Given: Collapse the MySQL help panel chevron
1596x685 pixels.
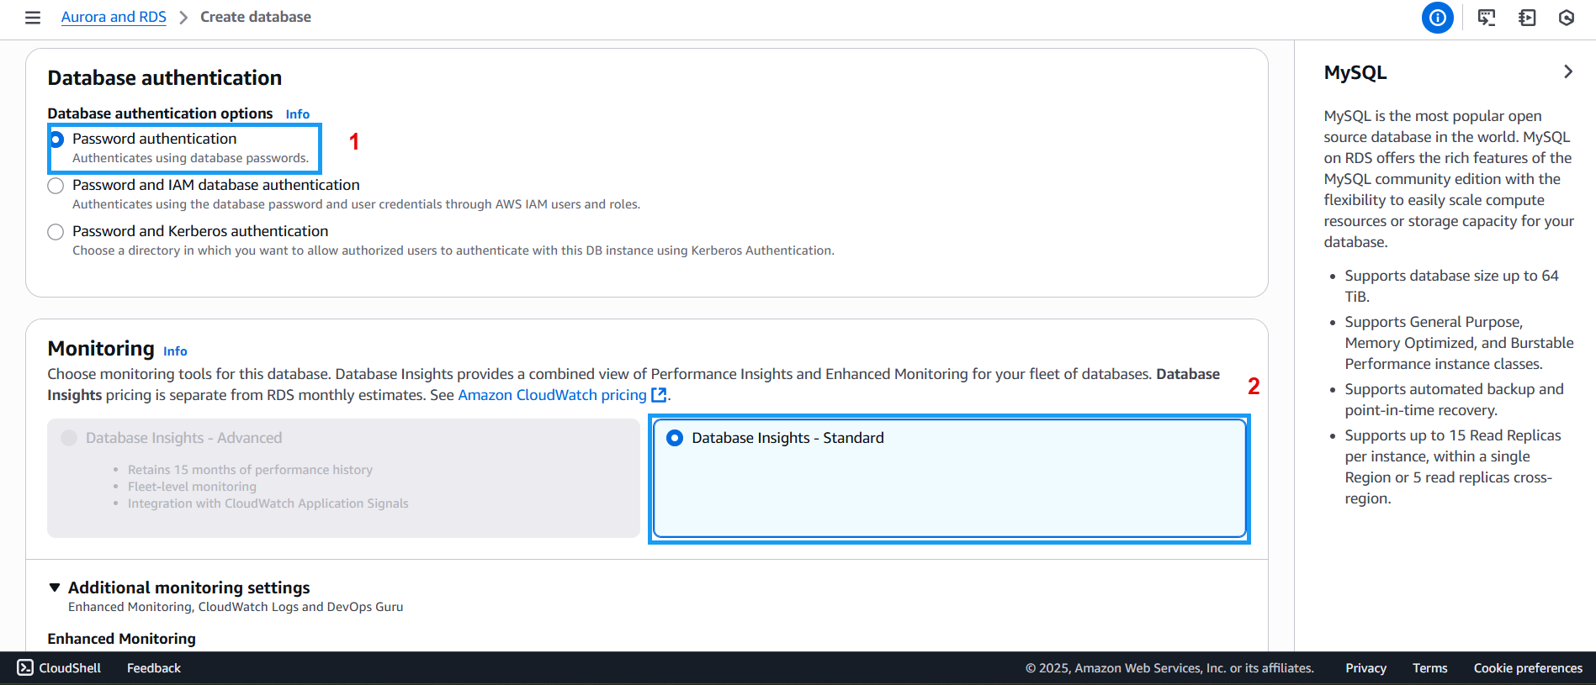Looking at the screenshot, I should [x=1567, y=71].
